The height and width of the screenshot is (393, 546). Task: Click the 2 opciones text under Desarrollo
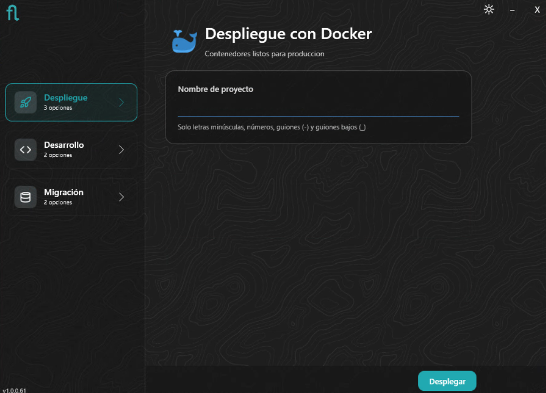coord(58,155)
